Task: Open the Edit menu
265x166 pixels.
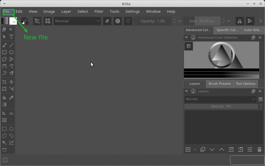Action: [19, 12]
